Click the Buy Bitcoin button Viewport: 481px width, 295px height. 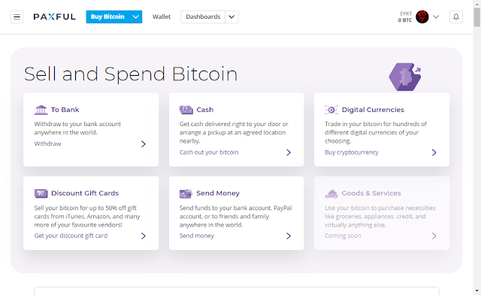click(x=107, y=17)
